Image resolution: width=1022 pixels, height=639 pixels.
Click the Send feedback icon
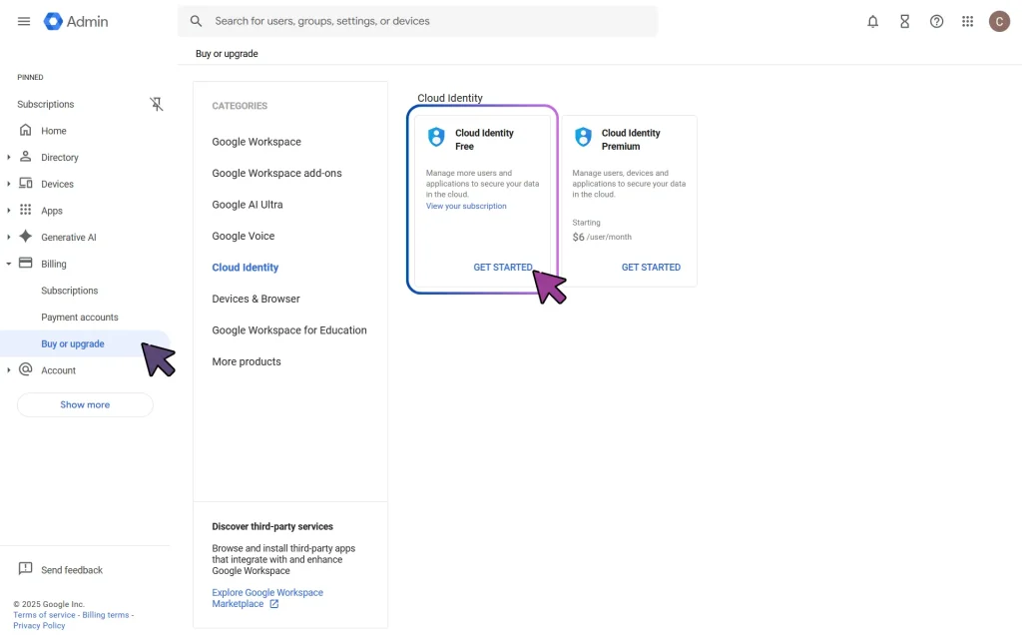[x=25, y=568]
